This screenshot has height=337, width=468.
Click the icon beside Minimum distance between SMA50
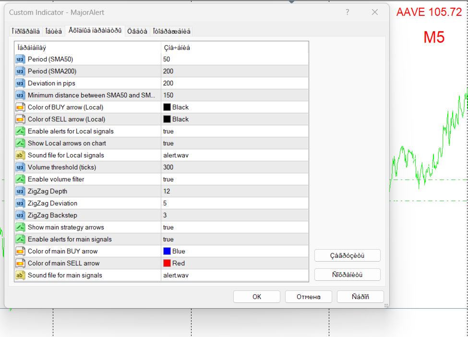[x=20, y=95]
